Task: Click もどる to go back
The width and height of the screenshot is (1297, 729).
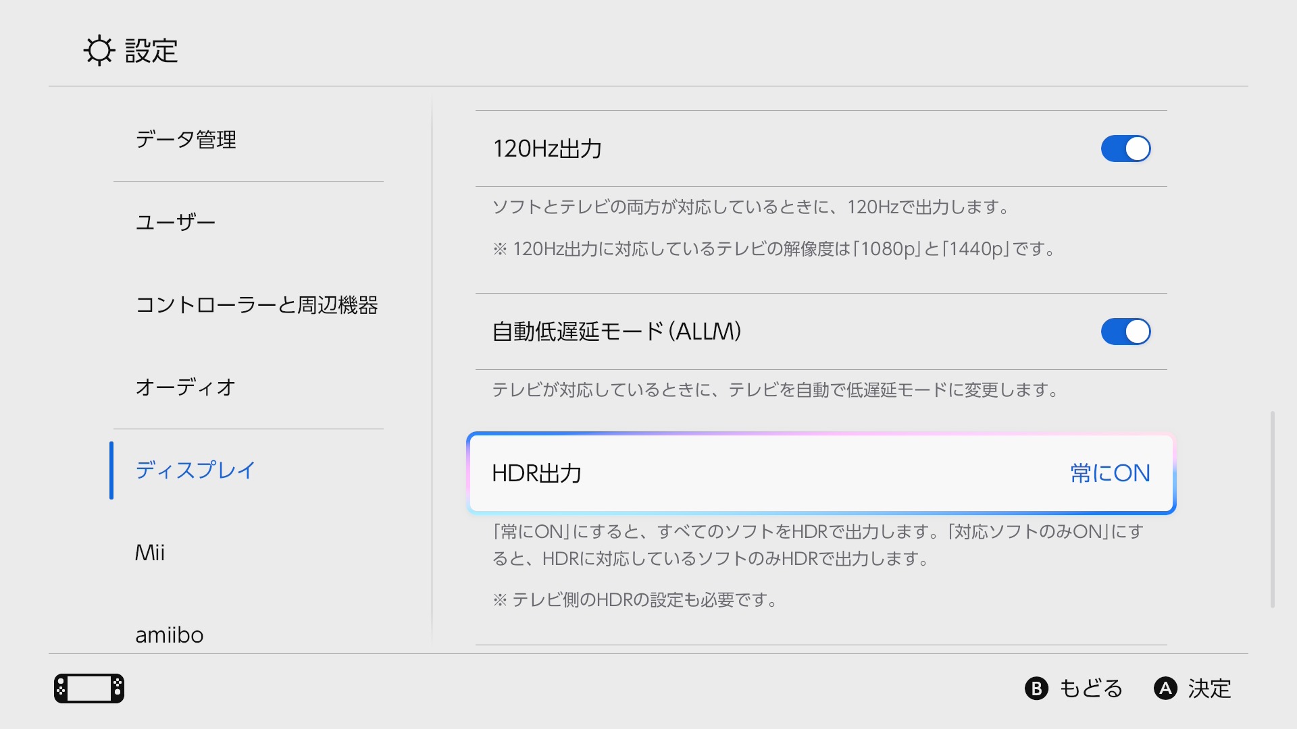Action: pyautogui.click(x=1091, y=688)
